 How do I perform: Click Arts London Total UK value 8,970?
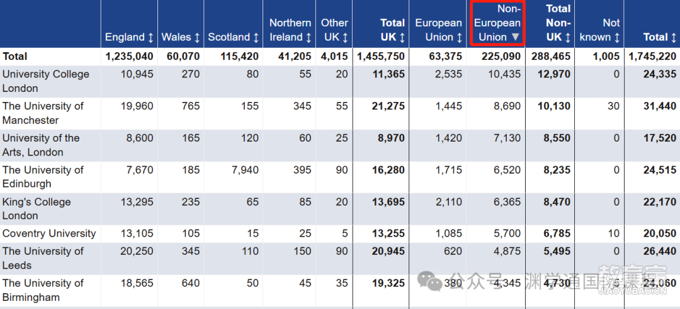(391, 138)
